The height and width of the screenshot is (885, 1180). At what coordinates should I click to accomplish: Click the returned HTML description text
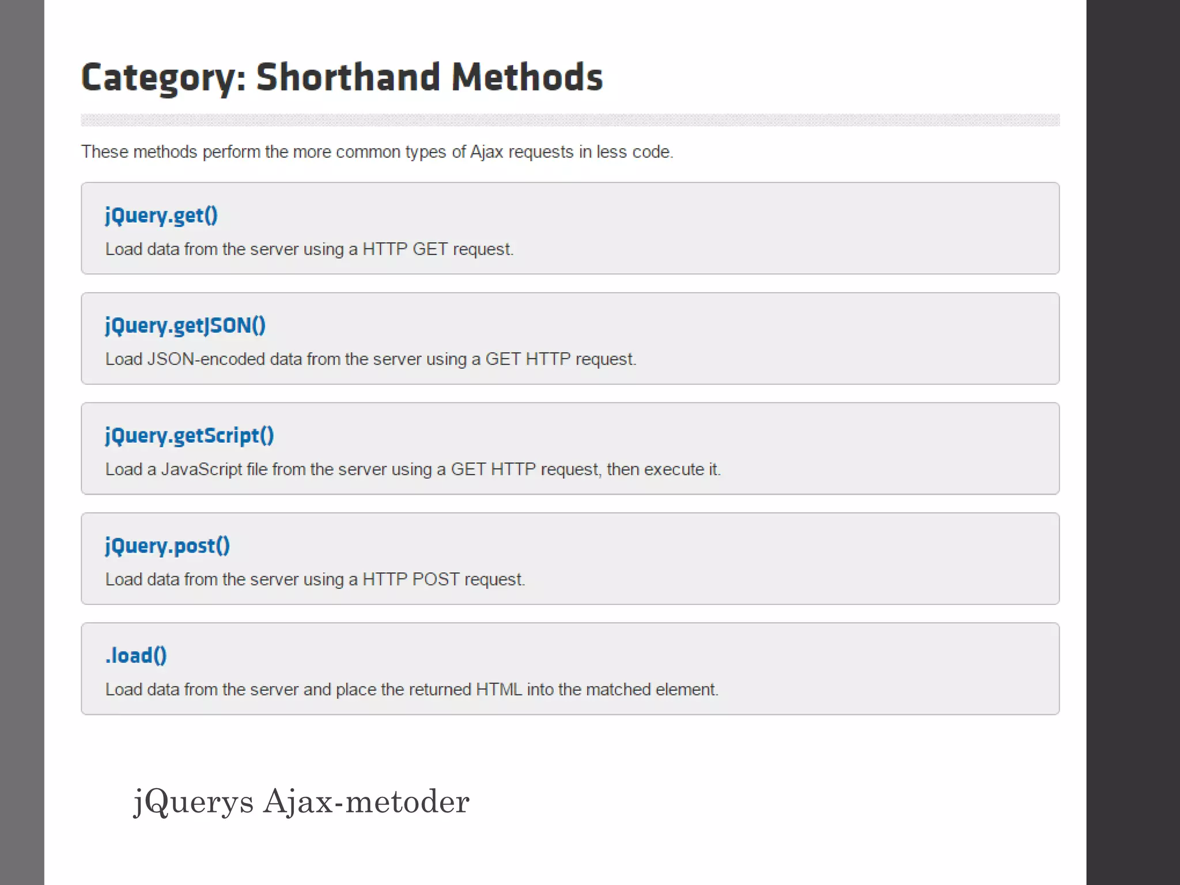click(412, 690)
